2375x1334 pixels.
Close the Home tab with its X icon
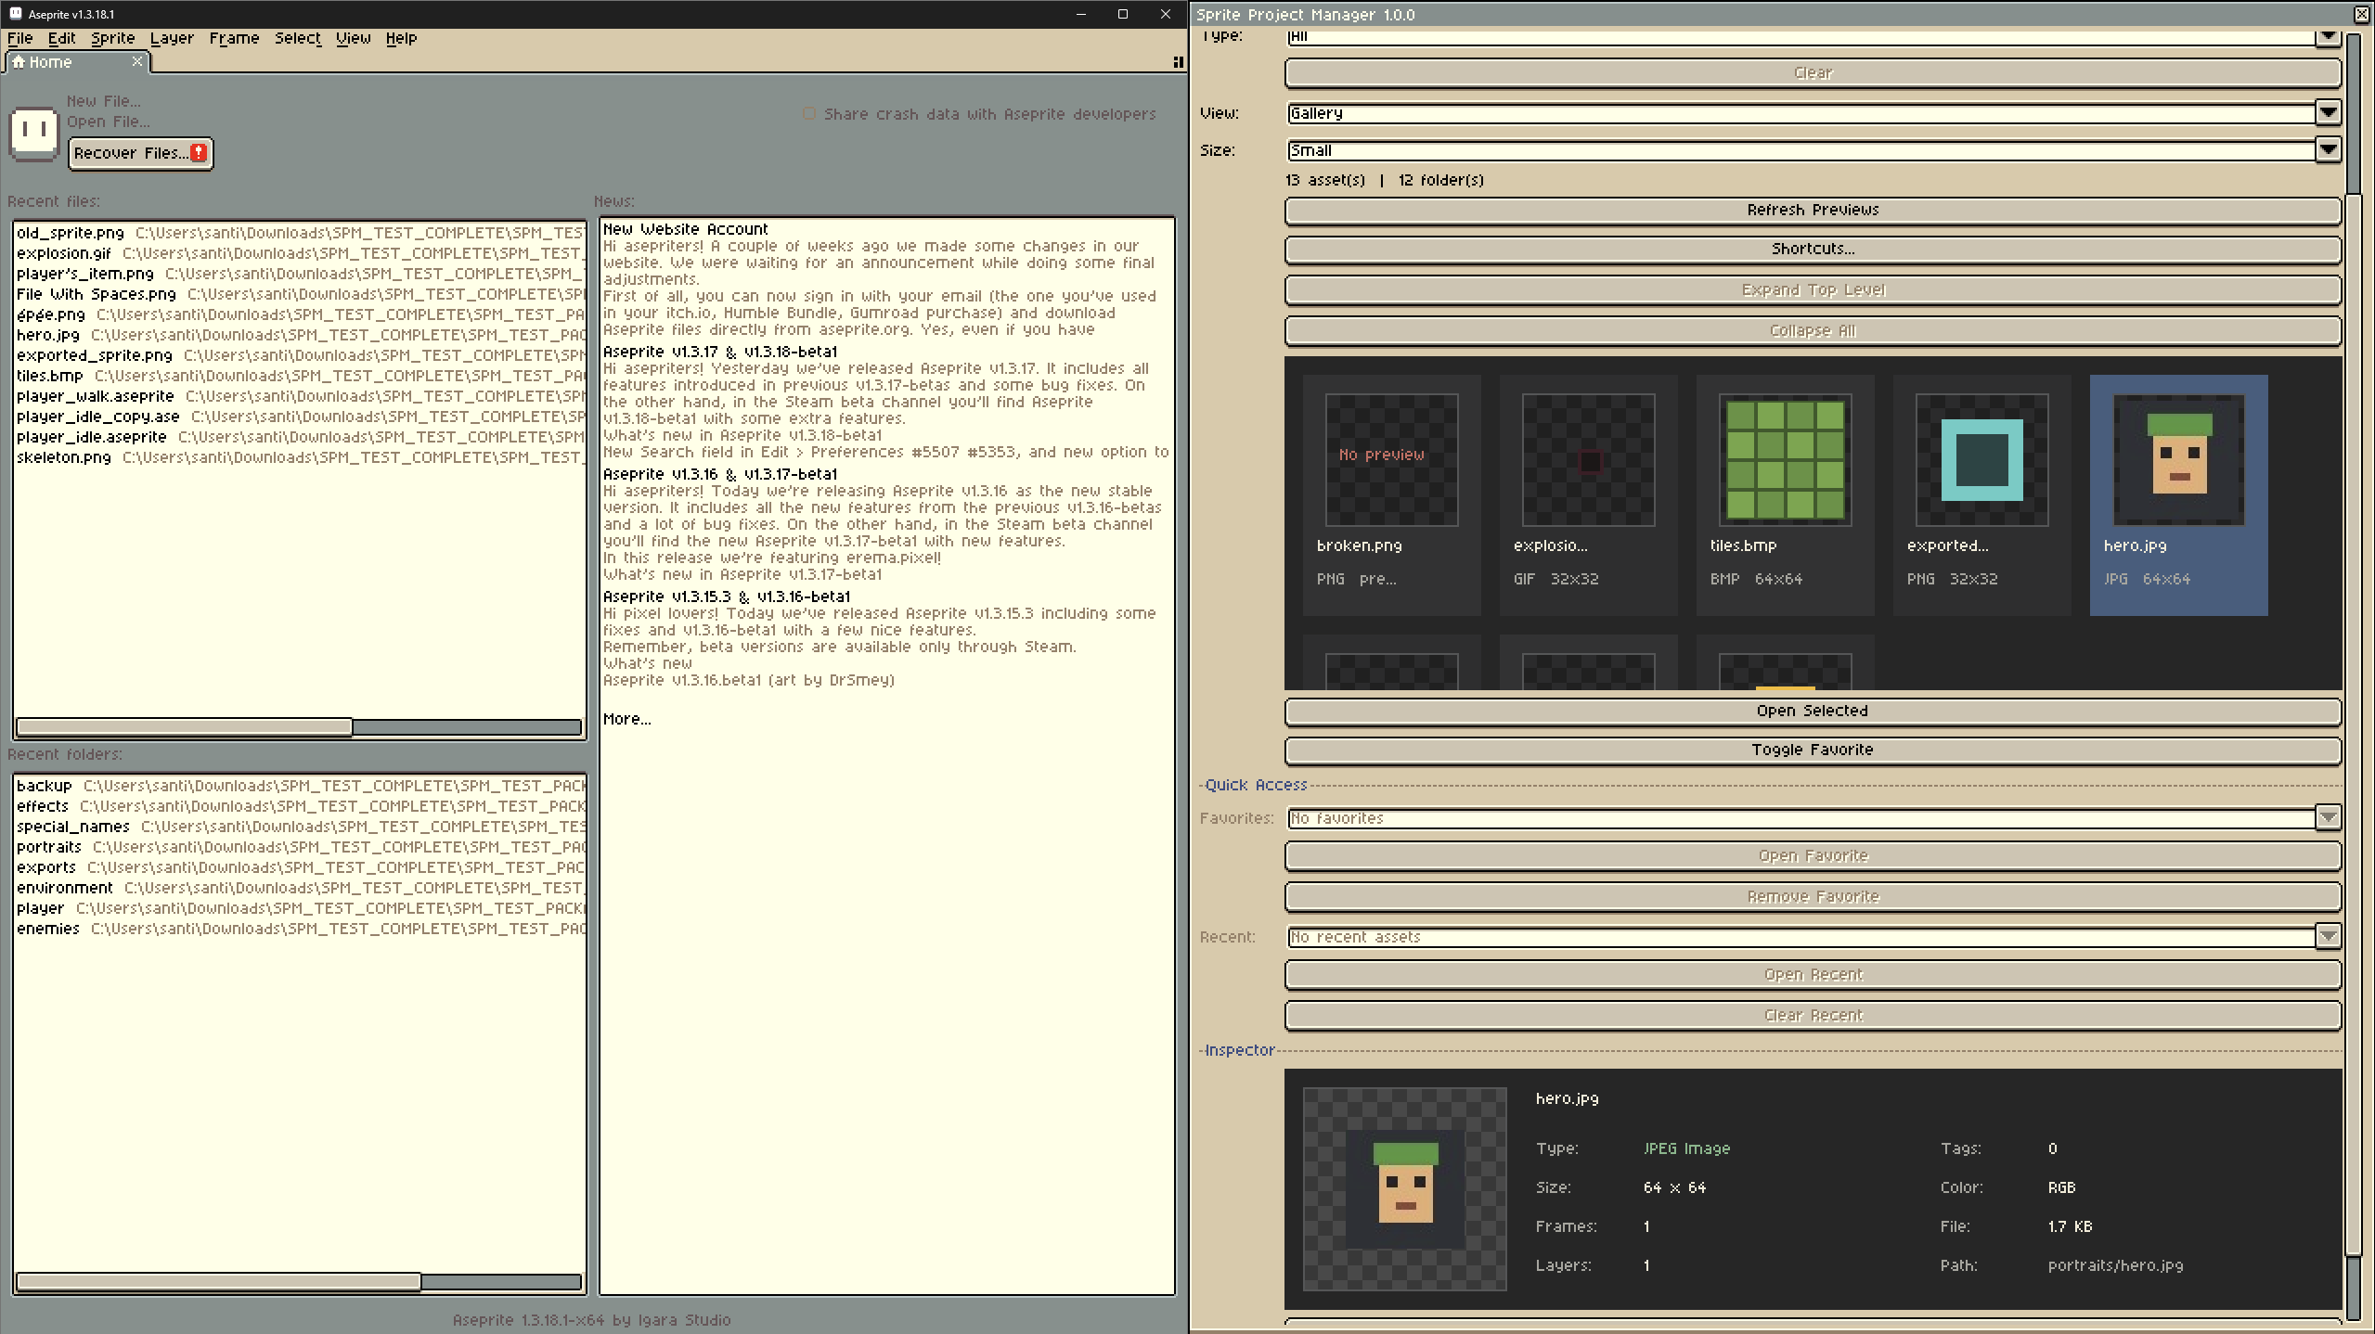click(137, 61)
